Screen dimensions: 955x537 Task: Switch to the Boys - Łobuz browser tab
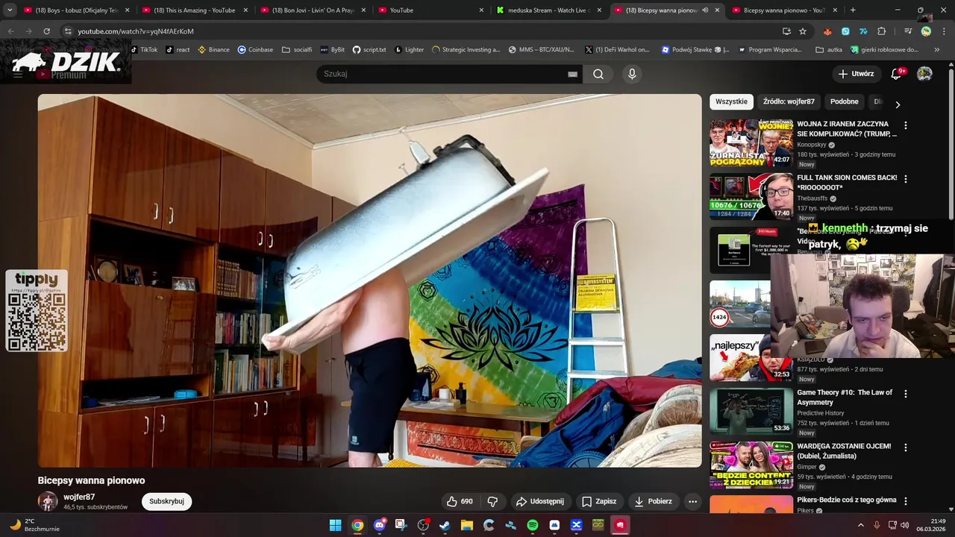tap(75, 10)
